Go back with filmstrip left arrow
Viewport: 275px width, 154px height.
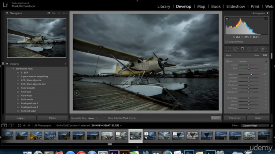coord(24,125)
